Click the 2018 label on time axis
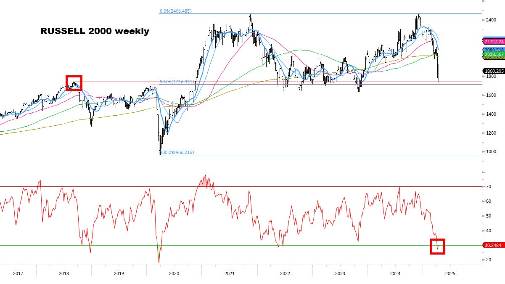 pyautogui.click(x=63, y=273)
